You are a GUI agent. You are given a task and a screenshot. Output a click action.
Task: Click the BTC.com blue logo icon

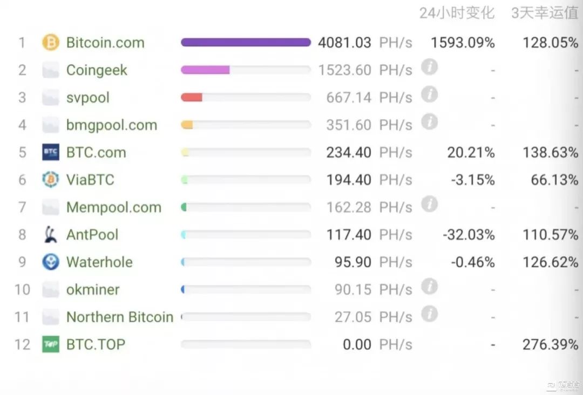click(x=51, y=153)
